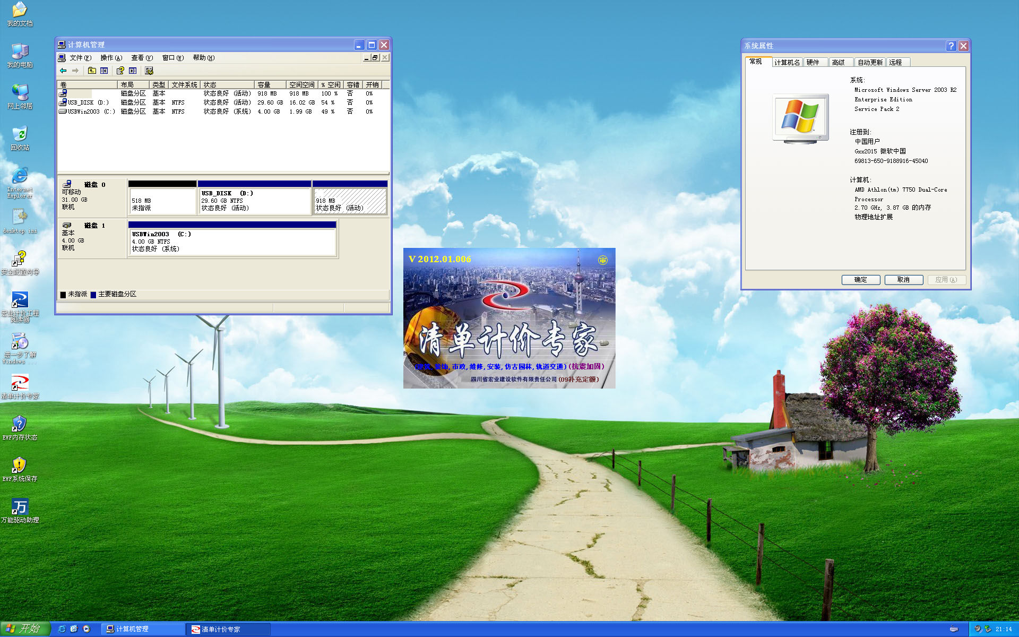Select 万能驱动助理 desktop shortcut

tap(20, 511)
